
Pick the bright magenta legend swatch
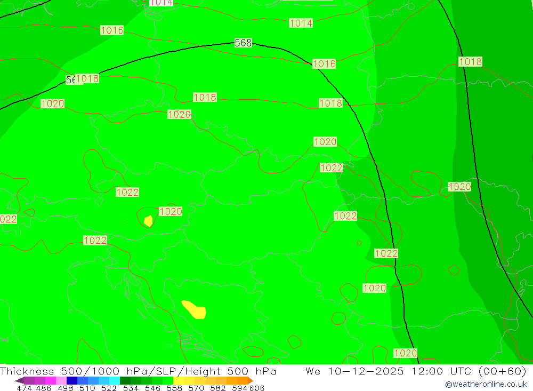point(51,380)
